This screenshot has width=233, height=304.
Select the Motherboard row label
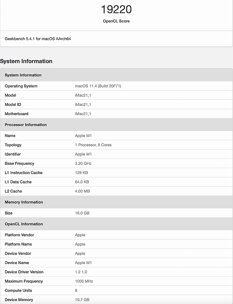point(17,114)
